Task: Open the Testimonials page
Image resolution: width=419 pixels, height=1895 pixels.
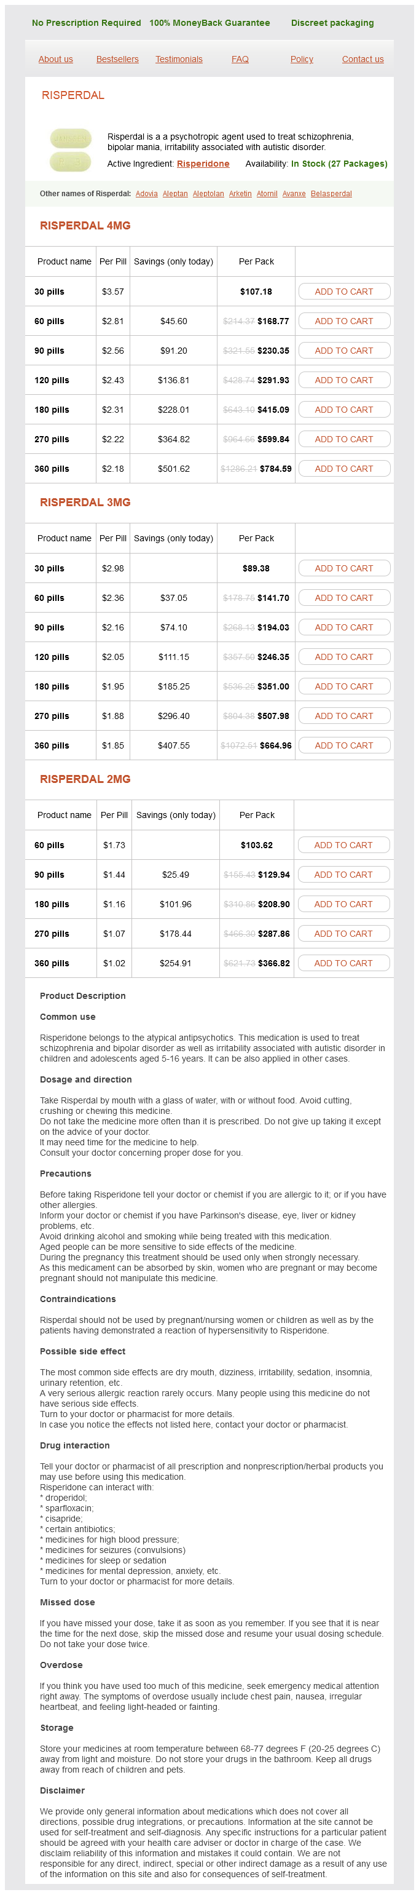Action: tap(179, 59)
